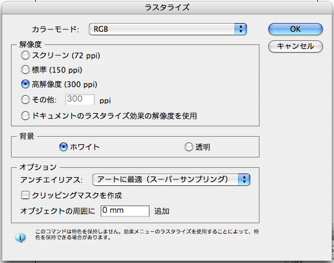This screenshot has height=263, width=334.
Task: Click the その他 ppi value field
Action: 80,100
